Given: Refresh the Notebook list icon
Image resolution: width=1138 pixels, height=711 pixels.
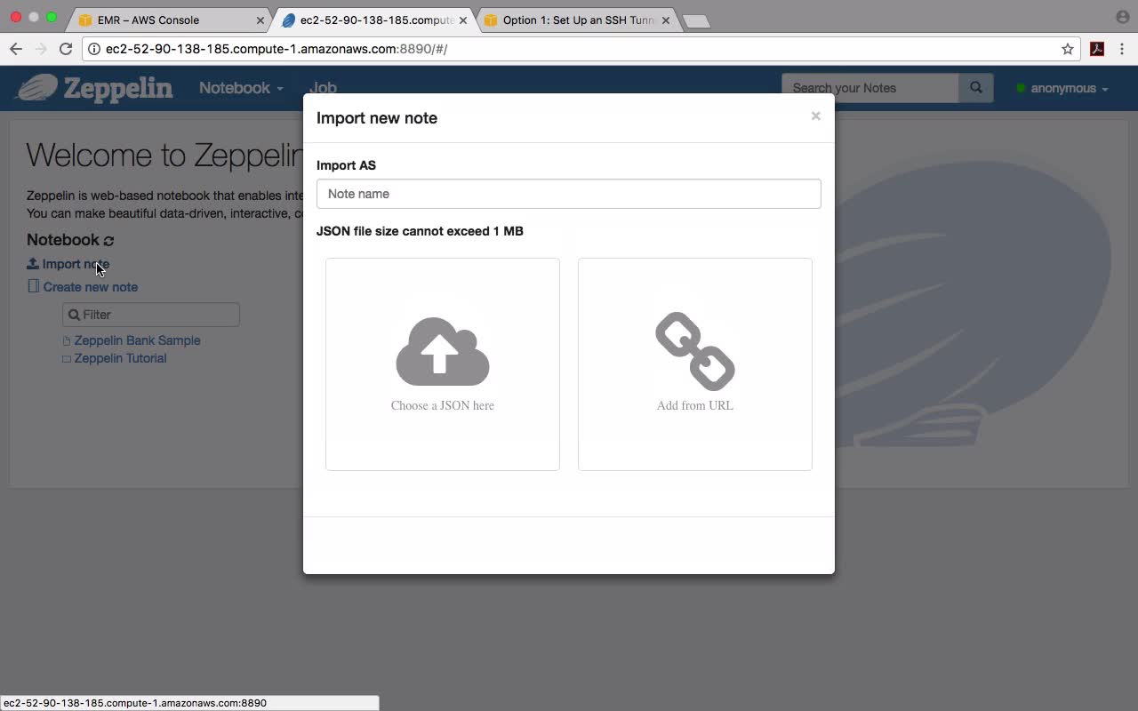Looking at the screenshot, I should click(x=109, y=241).
